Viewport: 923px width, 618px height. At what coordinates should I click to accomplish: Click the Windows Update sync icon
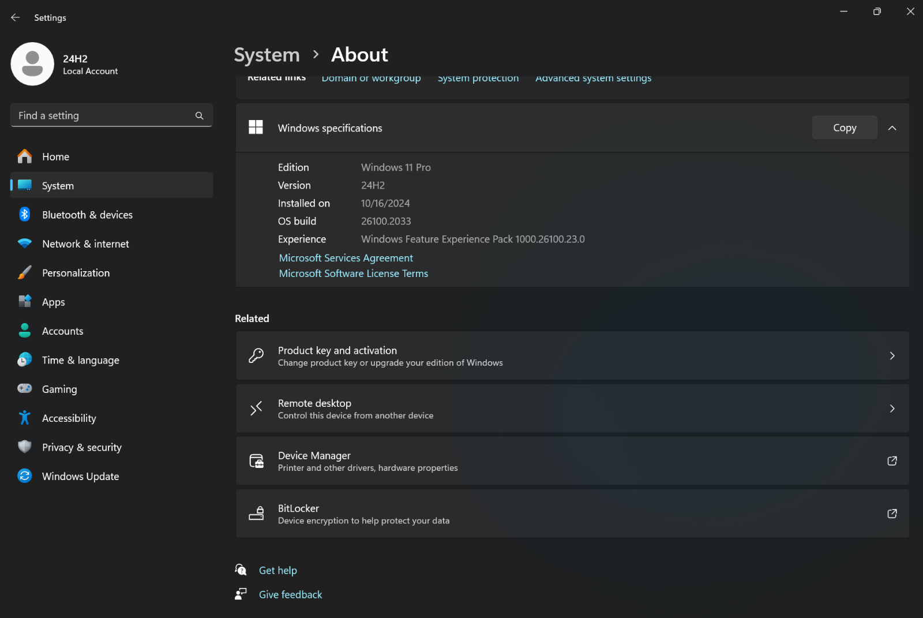pyautogui.click(x=25, y=475)
